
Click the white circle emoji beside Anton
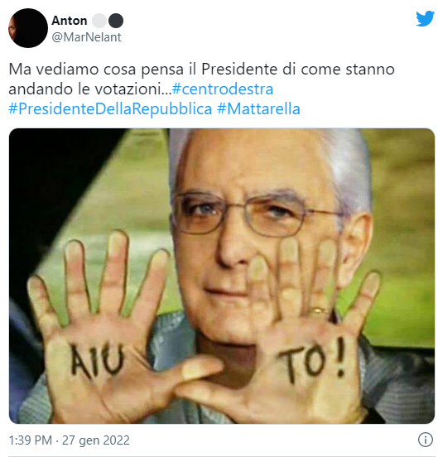[x=99, y=21]
